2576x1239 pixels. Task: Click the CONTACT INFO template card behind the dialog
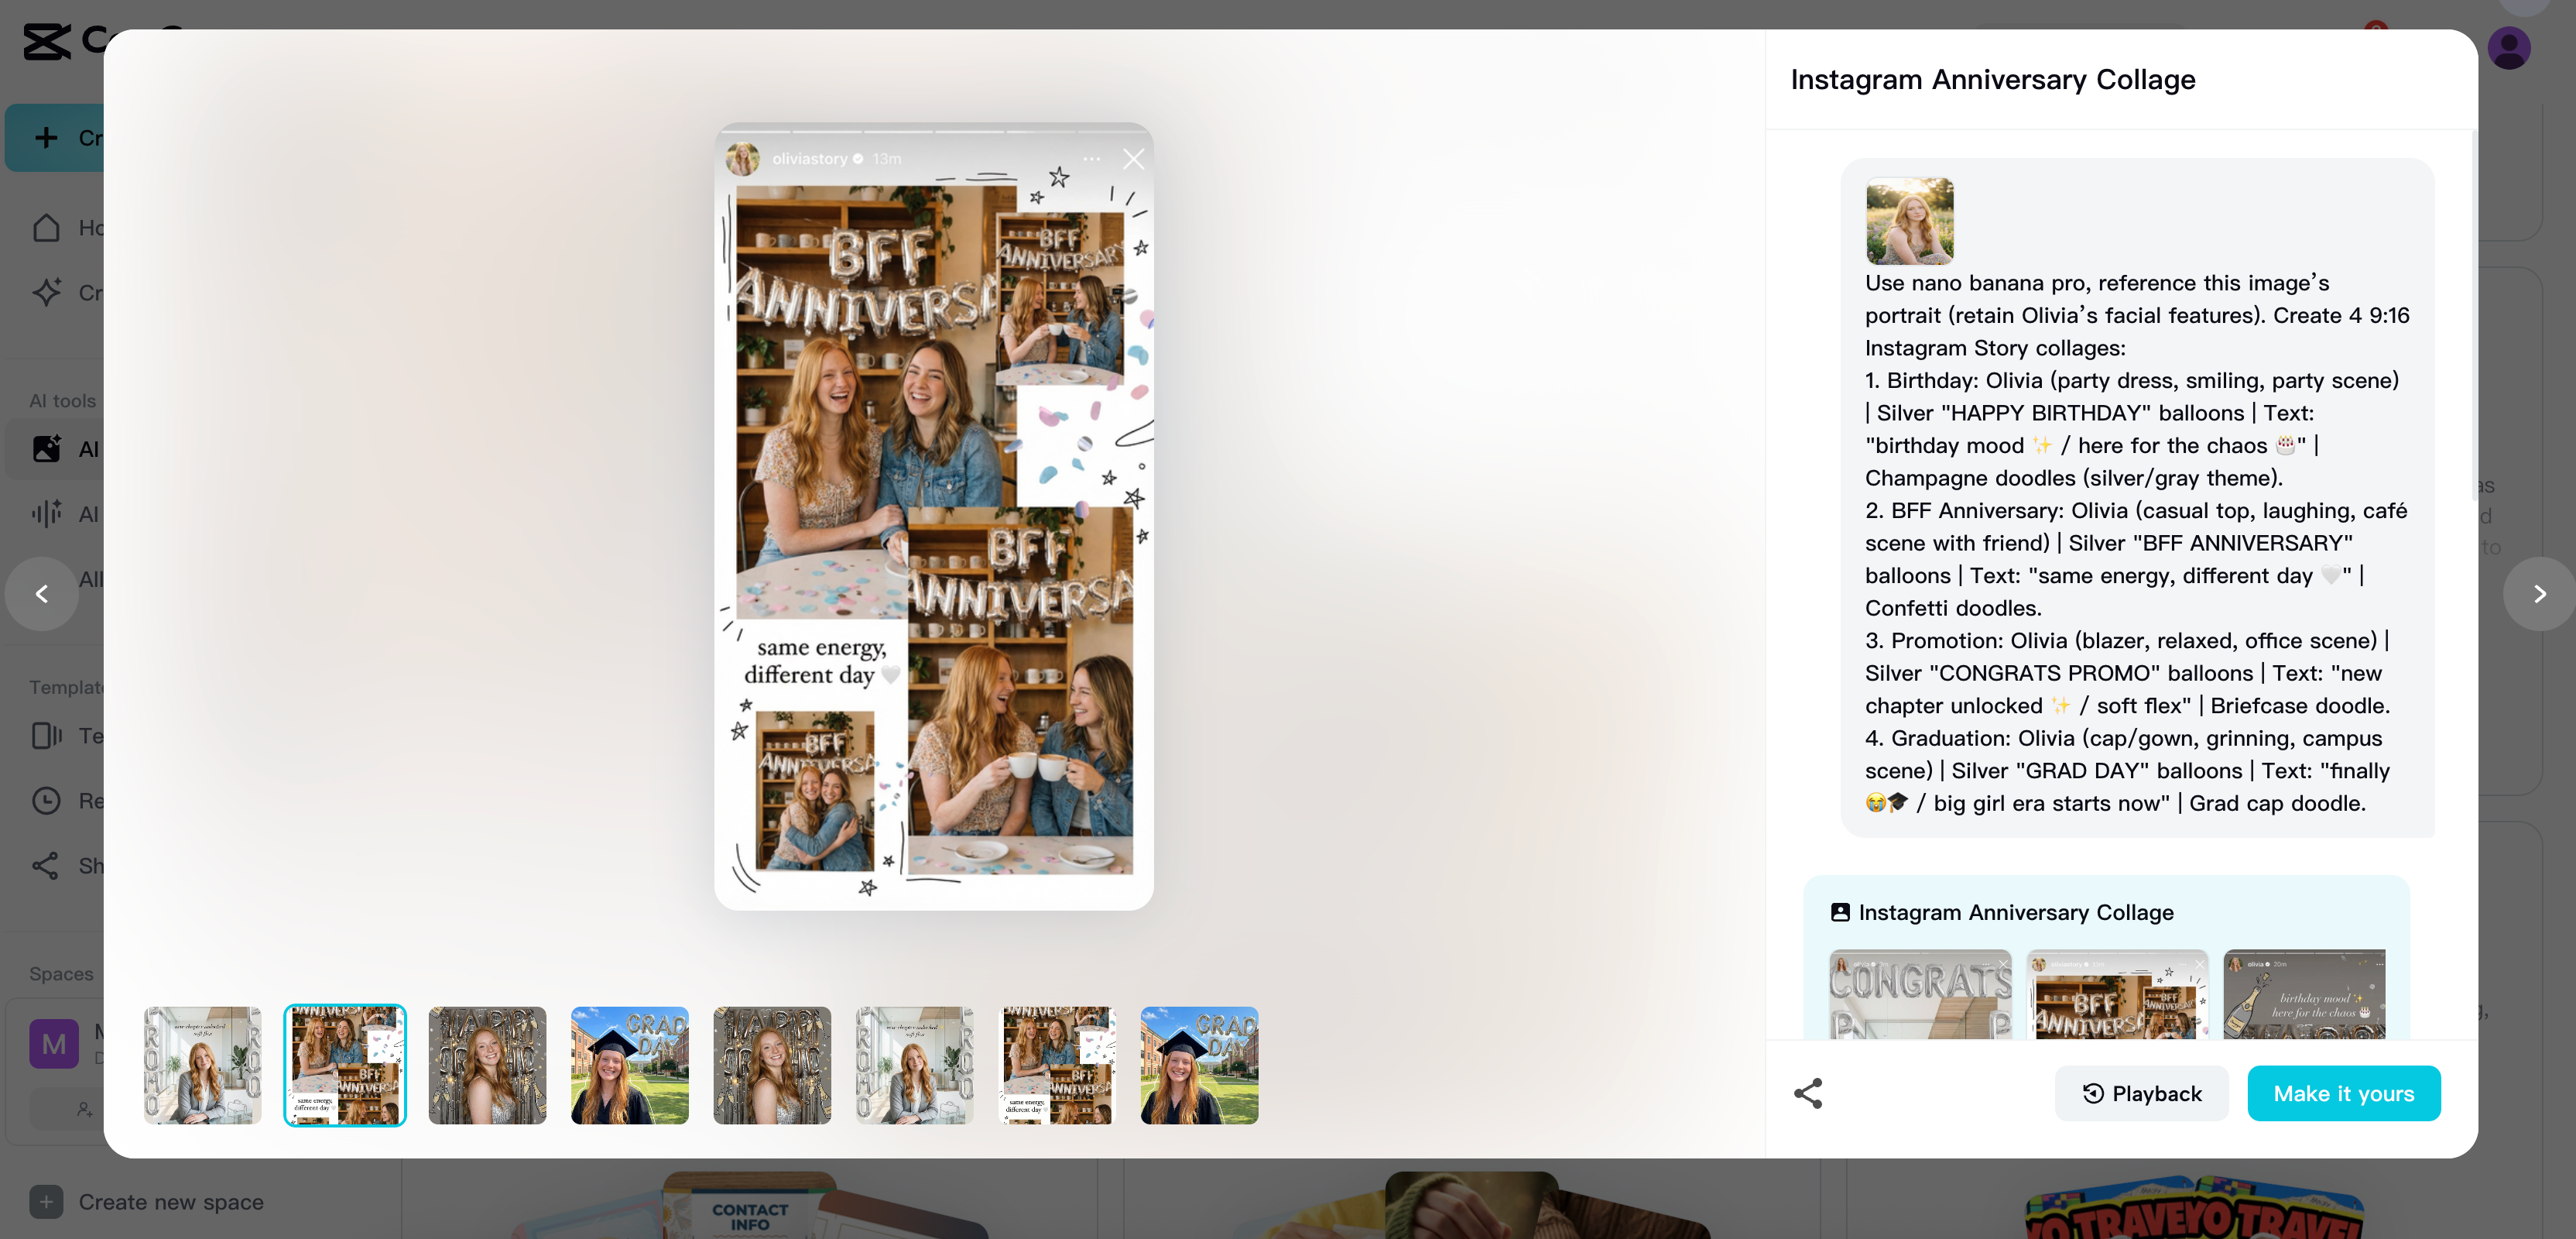(x=750, y=1205)
